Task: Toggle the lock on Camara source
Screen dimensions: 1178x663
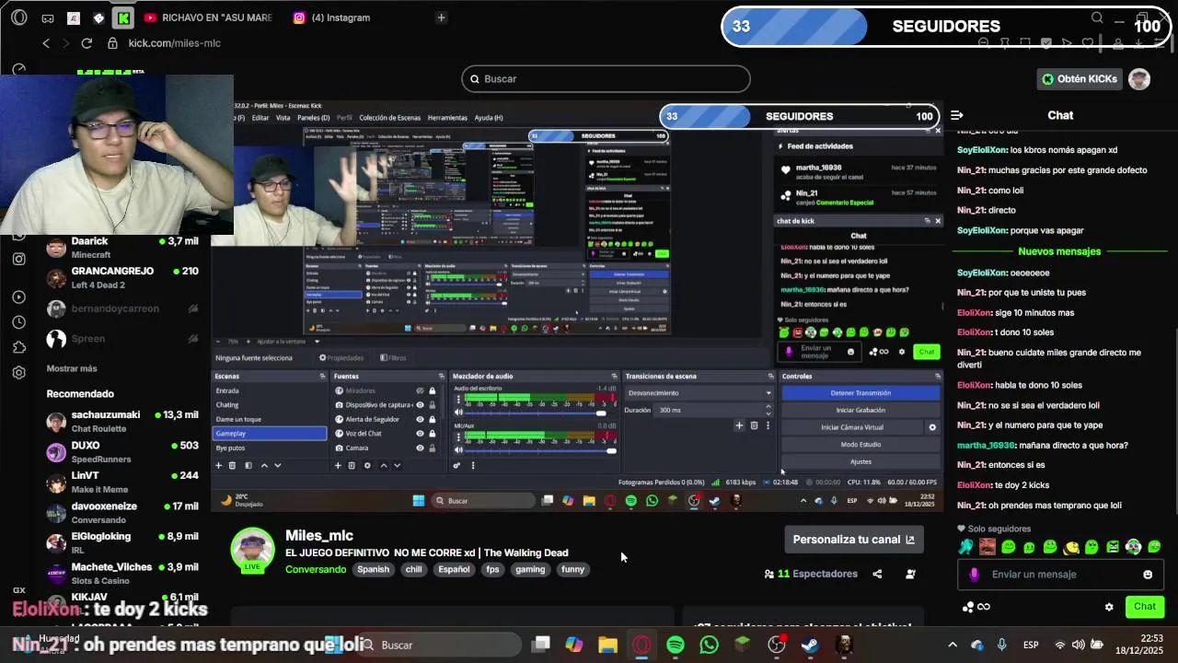Action: point(433,448)
